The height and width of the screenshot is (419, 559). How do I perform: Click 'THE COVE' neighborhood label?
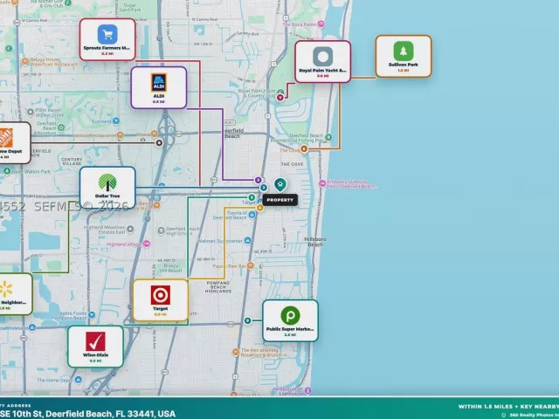point(292,164)
